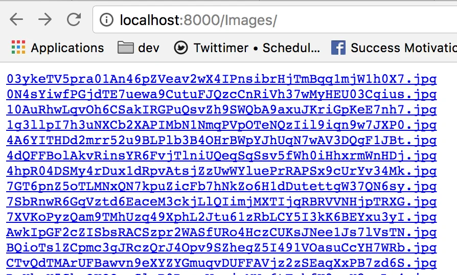
Task: Click the site info icon in address bar
Action: tap(106, 20)
